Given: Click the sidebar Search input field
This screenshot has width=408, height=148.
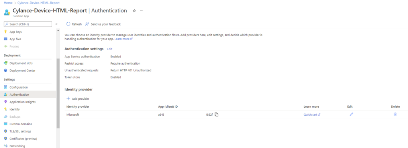Looking at the screenshot, I should point(28,24).
